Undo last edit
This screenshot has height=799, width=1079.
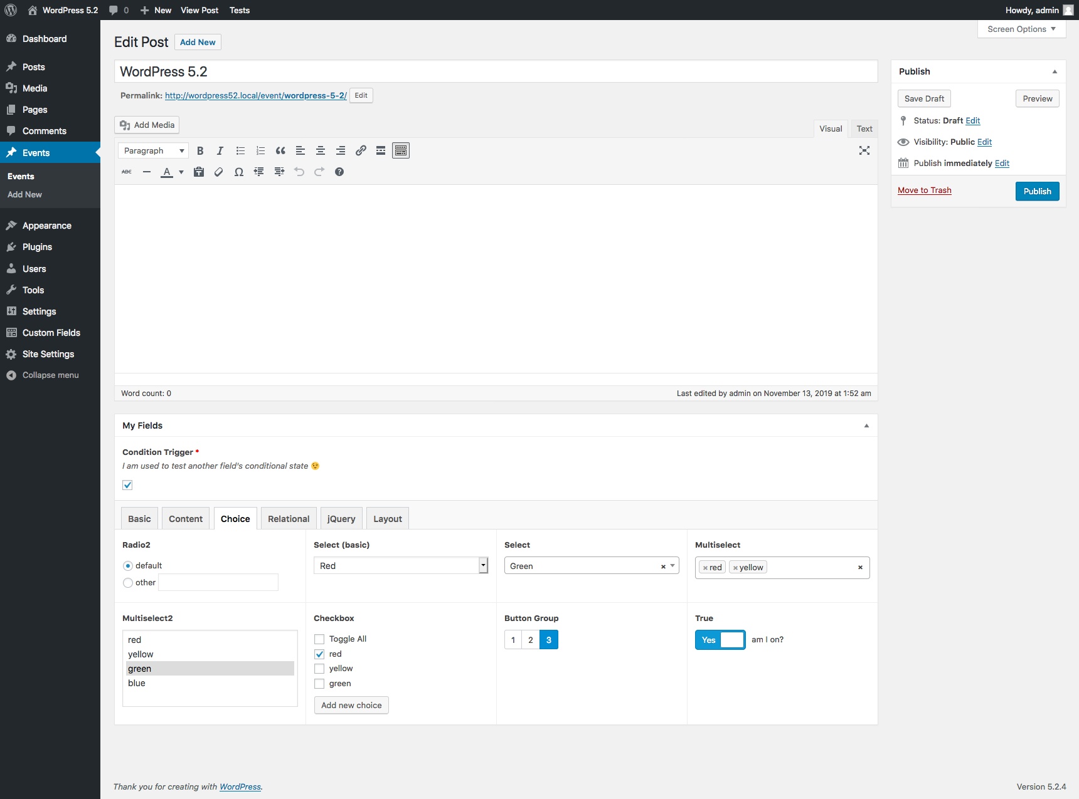(299, 172)
